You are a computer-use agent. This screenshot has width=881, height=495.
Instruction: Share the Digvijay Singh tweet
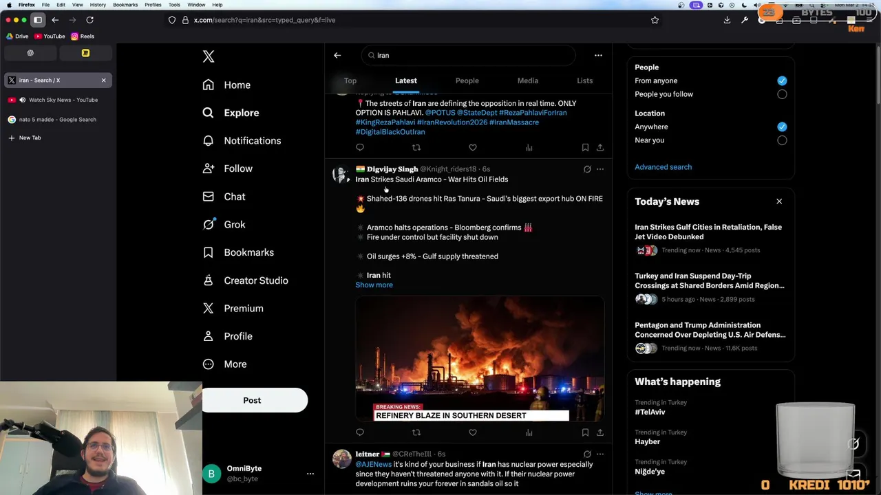[600, 432]
